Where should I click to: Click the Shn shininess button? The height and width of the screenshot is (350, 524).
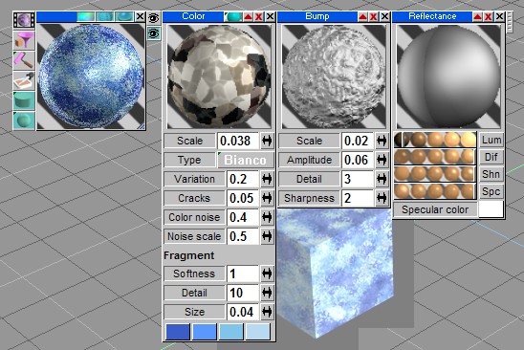pos(491,174)
